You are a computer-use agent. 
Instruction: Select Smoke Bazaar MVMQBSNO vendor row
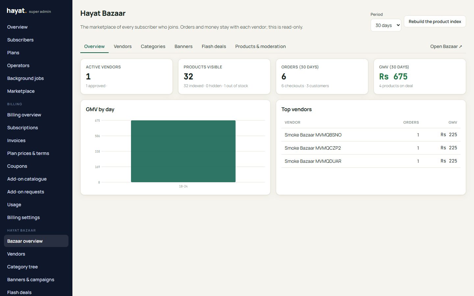371,135
